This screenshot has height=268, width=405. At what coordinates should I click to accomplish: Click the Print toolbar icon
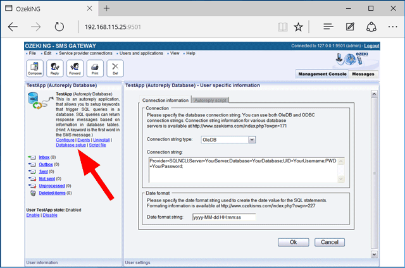pyautogui.click(x=95, y=68)
